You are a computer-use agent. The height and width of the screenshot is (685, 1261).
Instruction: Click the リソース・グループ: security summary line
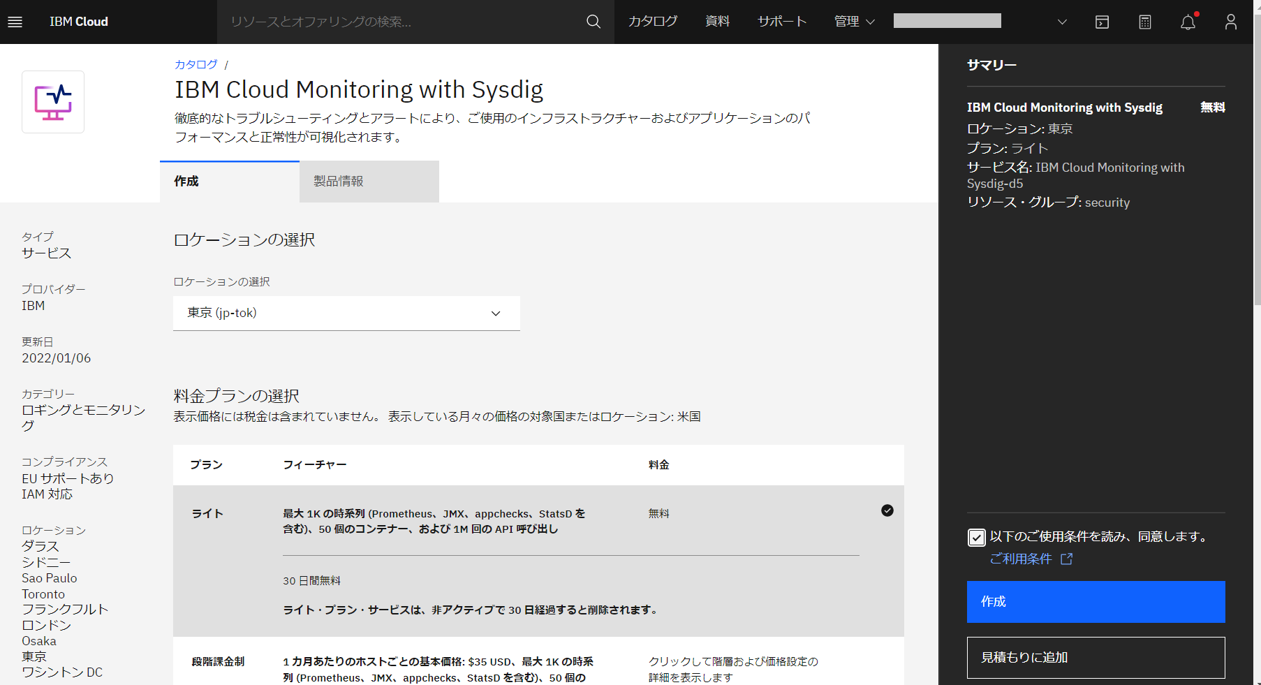[x=1048, y=202]
